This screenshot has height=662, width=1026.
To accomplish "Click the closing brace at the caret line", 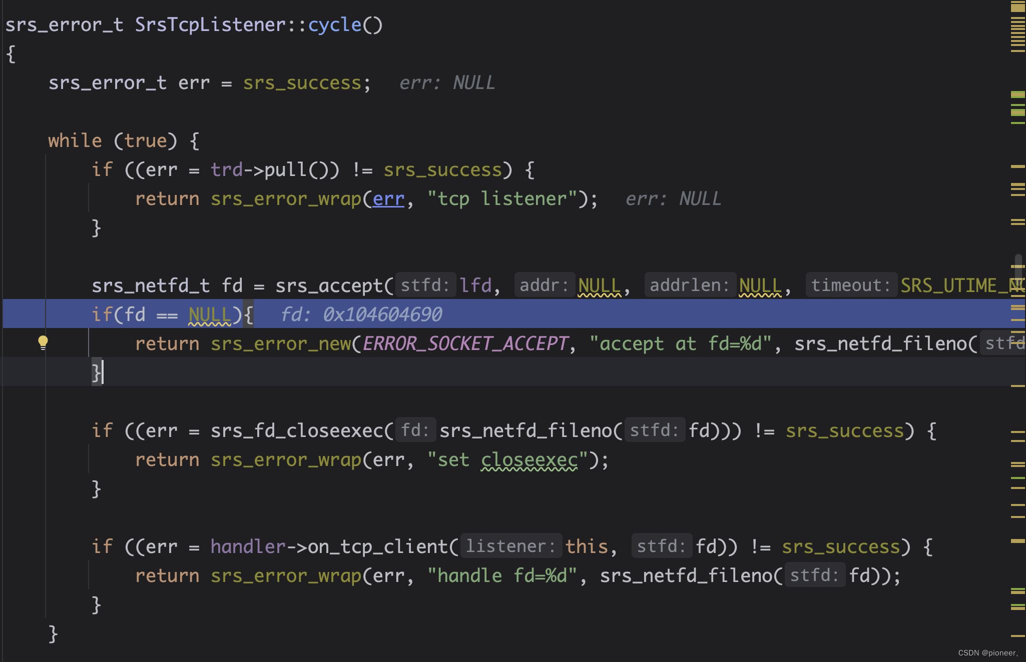I will click(x=97, y=373).
